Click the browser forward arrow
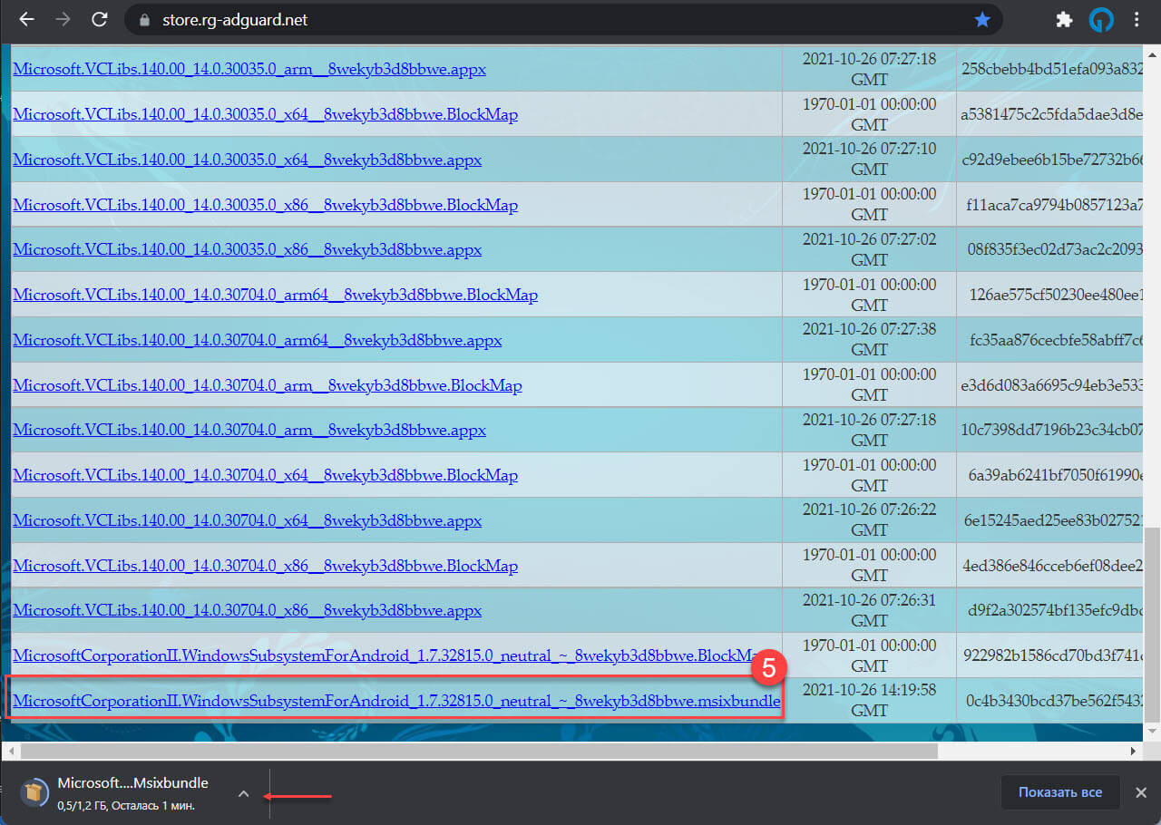Viewport: 1161px width, 825px height. (63, 19)
